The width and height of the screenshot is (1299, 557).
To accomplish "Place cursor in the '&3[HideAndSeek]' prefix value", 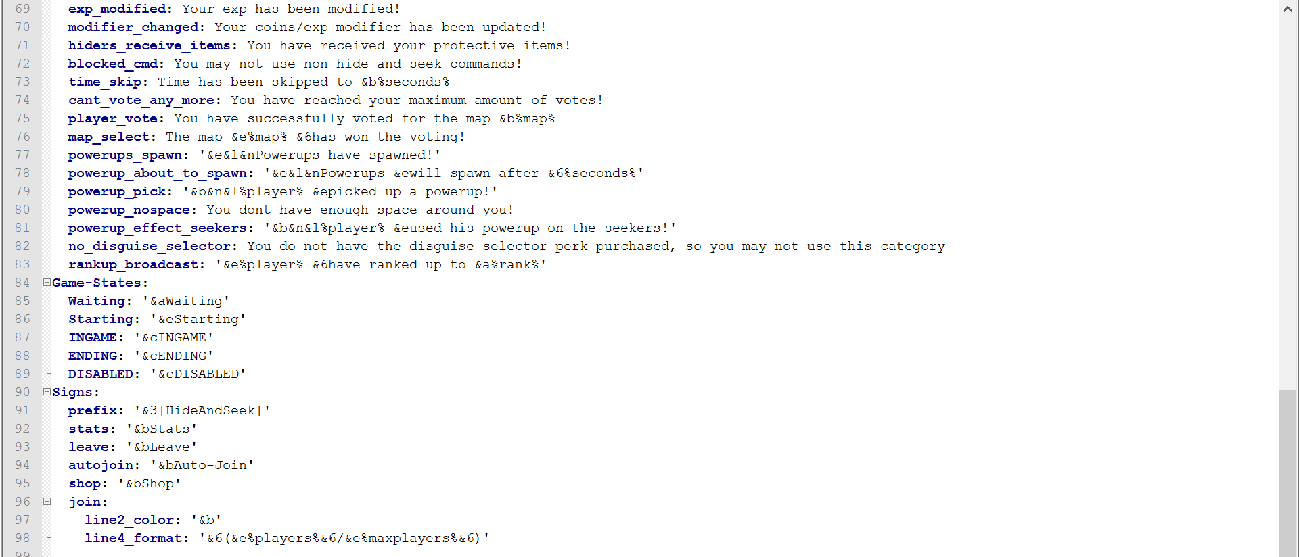I will click(x=202, y=410).
